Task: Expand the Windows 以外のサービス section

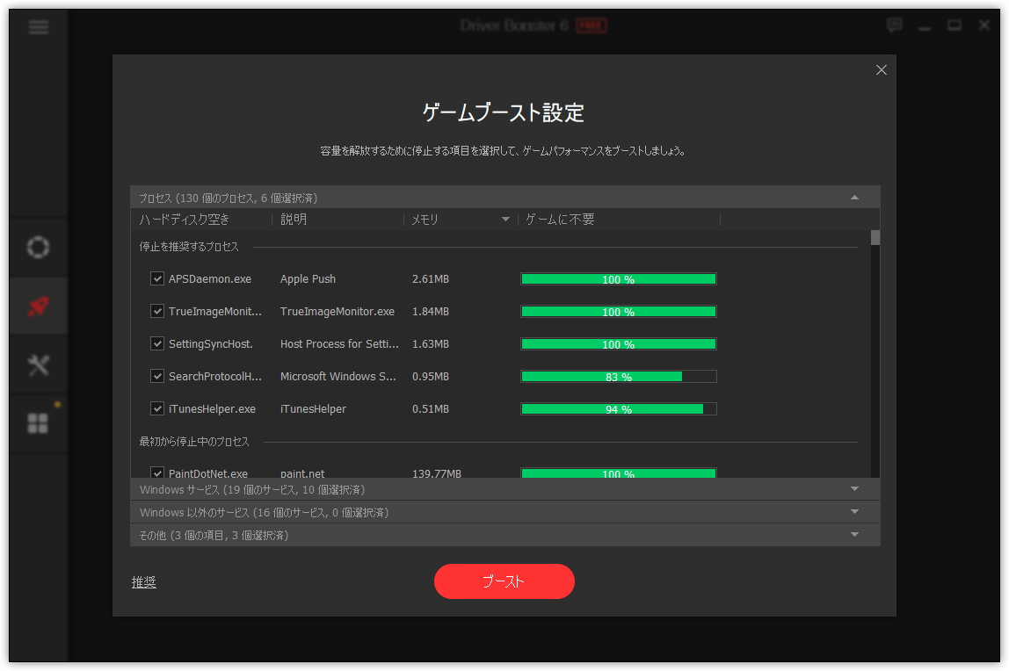Action: click(x=854, y=512)
